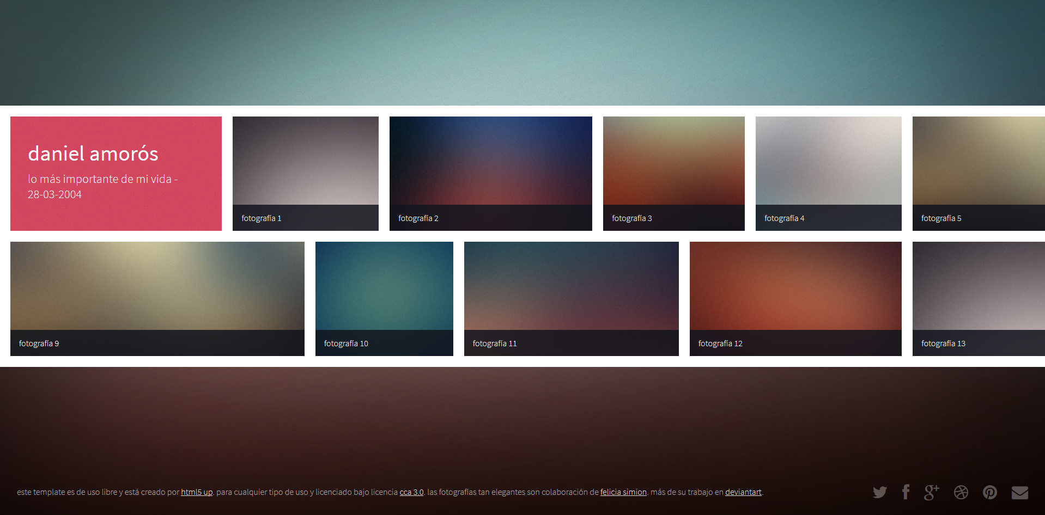Select the fotografía 3 image

point(673,173)
